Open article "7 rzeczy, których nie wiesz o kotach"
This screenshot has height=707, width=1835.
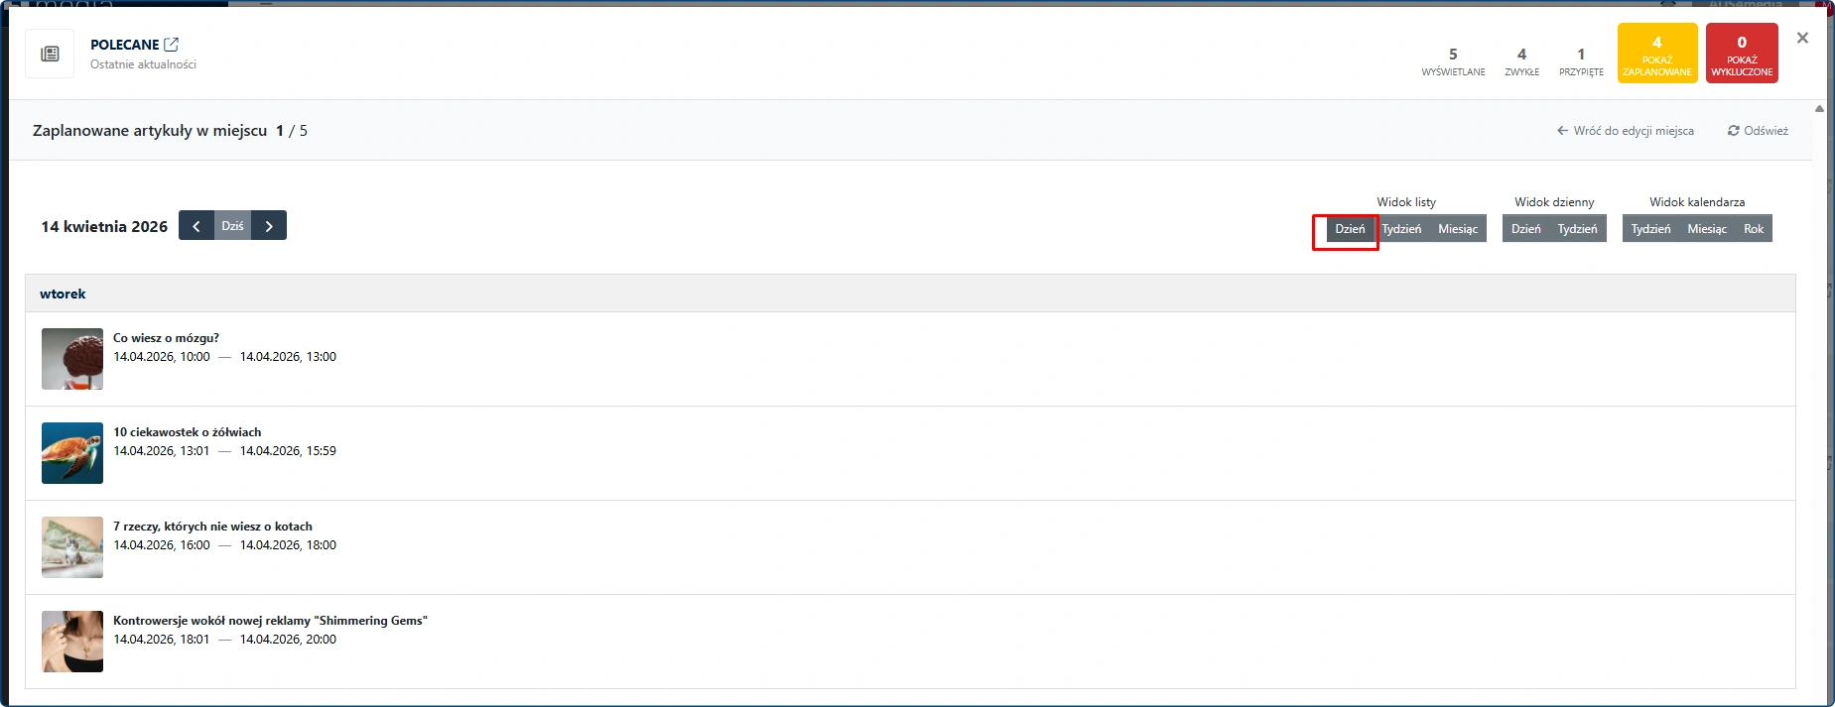[x=212, y=527]
